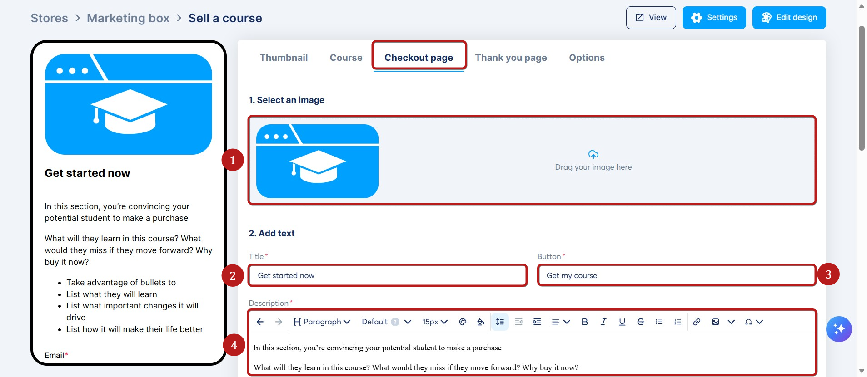Screen dimensions: 867x377
Task: Click the page vertical scrollbar
Action: [x=862, y=88]
